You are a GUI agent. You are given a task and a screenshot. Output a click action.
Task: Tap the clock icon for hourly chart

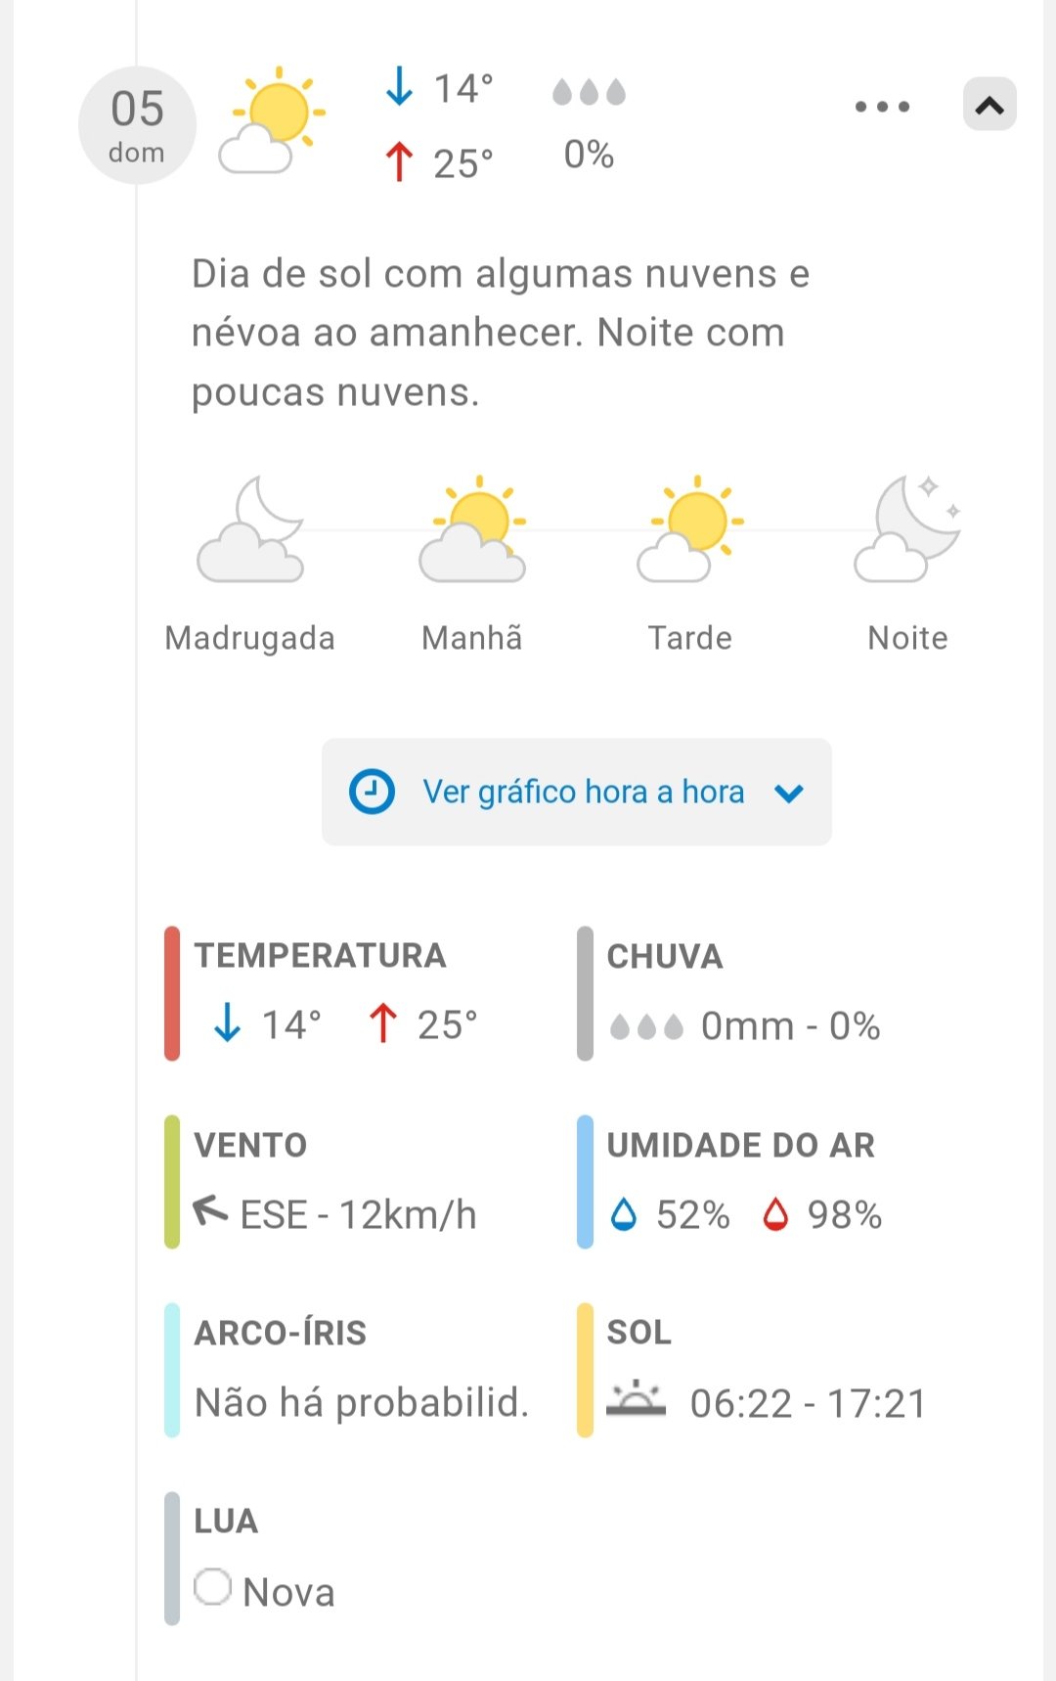(372, 792)
